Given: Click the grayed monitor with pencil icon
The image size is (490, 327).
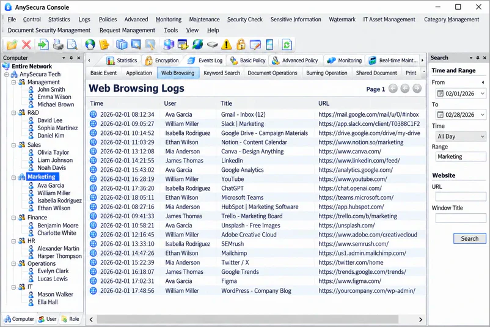Looking at the screenshot, I should tap(150, 45).
